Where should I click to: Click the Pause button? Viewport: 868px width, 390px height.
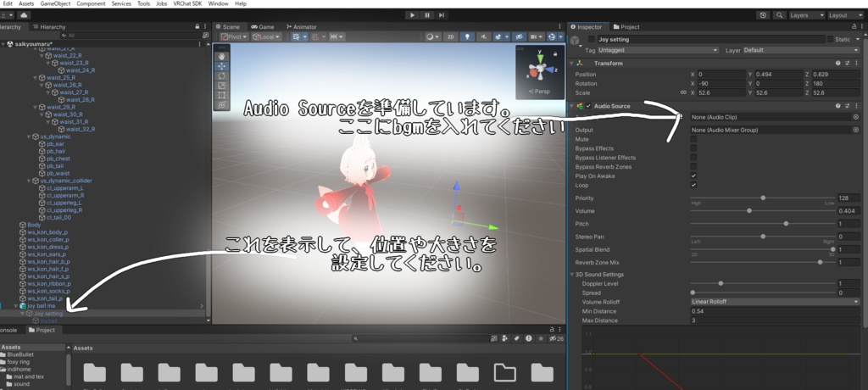[x=427, y=15]
